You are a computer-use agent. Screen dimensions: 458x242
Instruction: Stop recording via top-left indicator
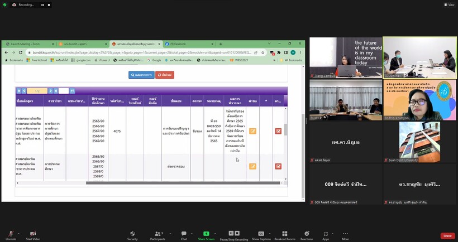pos(49,5)
